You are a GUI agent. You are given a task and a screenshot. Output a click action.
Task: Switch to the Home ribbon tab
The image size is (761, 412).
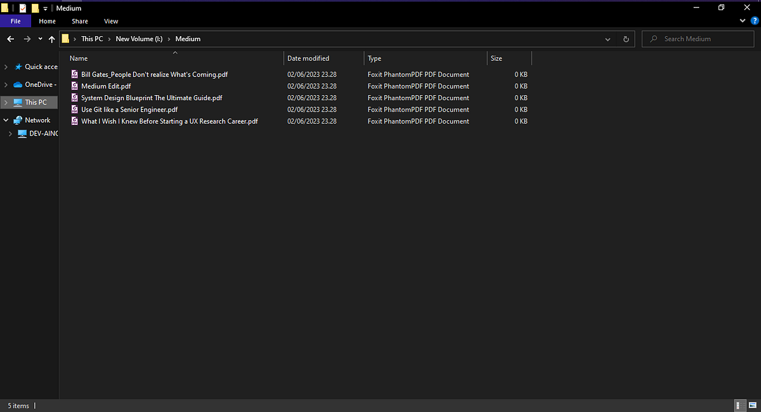[47, 21]
